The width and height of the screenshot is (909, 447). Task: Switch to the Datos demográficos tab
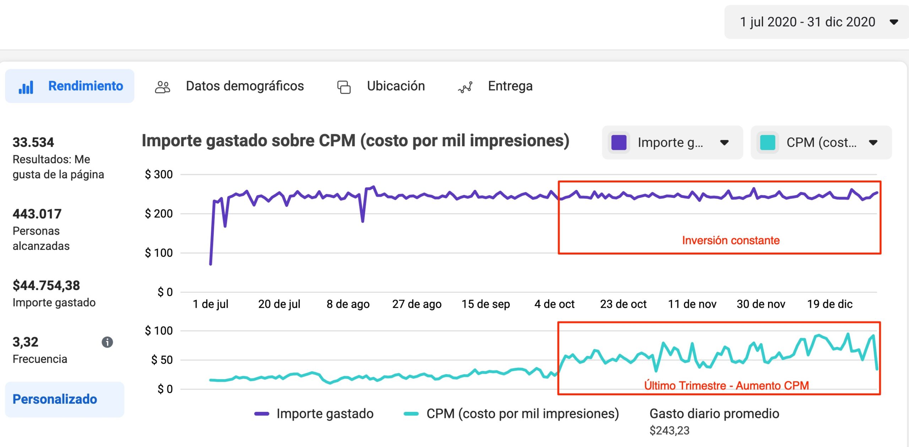click(x=245, y=86)
